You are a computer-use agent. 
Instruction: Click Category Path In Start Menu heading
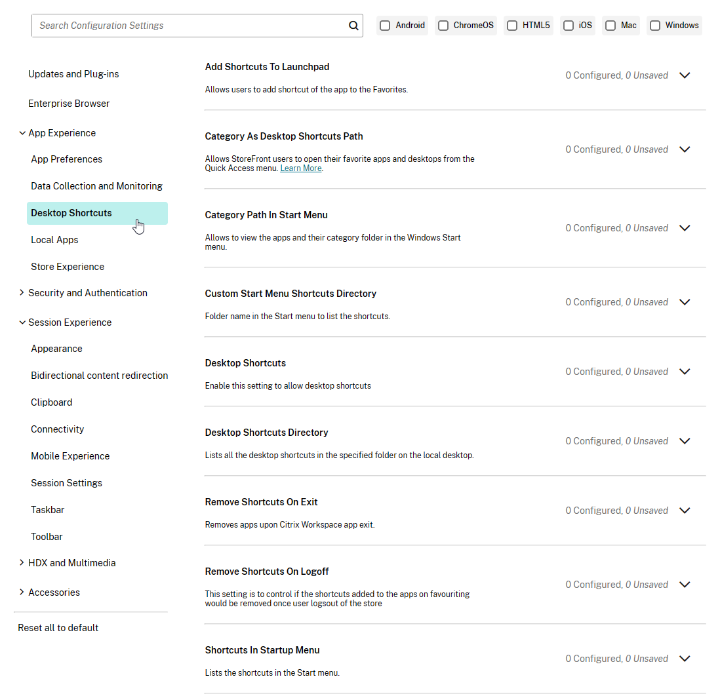[266, 215]
